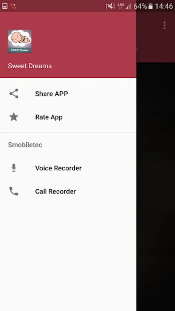Screen dimensions: 175x311
Task: Tap the muted vibrate status icon
Action: point(110,6)
